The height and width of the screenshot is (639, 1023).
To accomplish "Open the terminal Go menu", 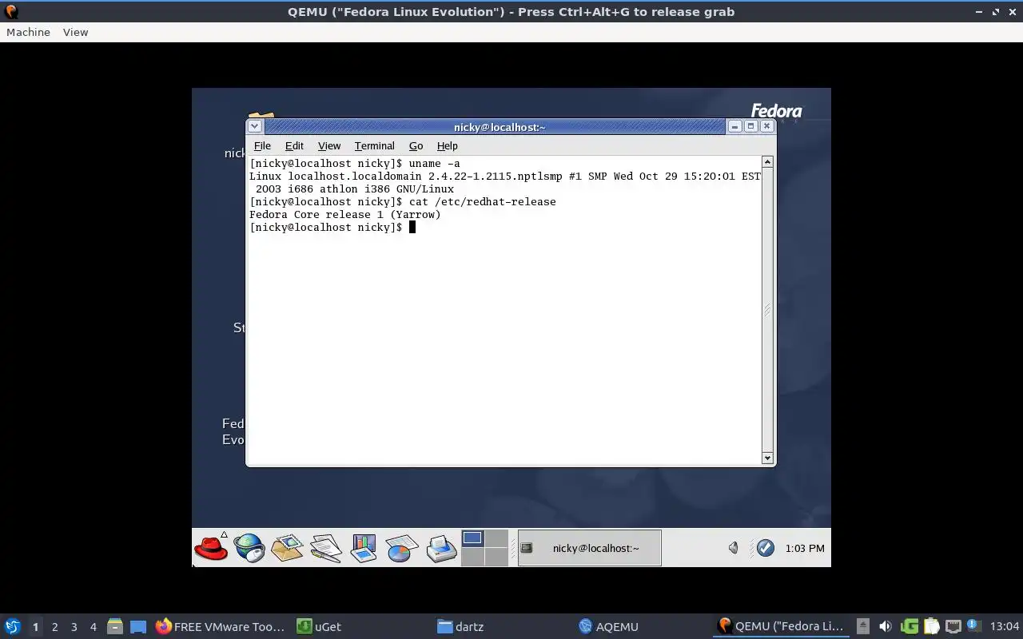I will point(416,145).
